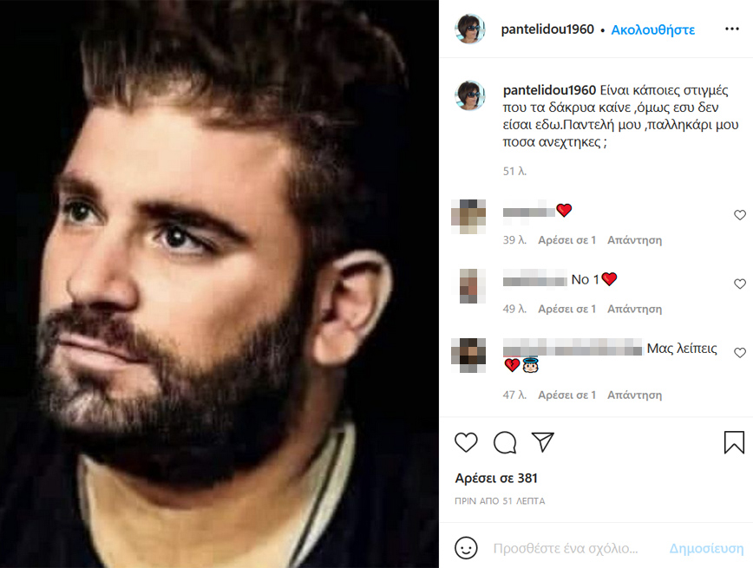Click the Δημοσίευση post button
Image resolution: width=753 pixels, height=568 pixels.
pos(706,548)
